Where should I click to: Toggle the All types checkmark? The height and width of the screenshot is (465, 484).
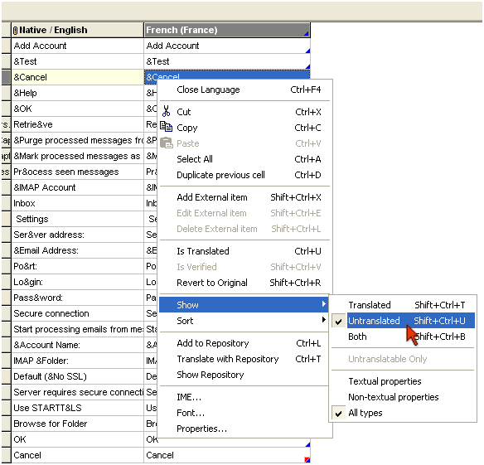pos(339,413)
